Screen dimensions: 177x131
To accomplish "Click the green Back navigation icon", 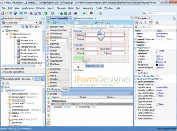I will [46, 13].
